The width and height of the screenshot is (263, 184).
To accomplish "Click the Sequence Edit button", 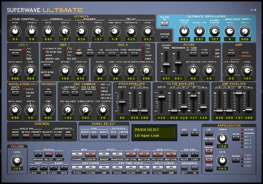I will [x=184, y=168].
